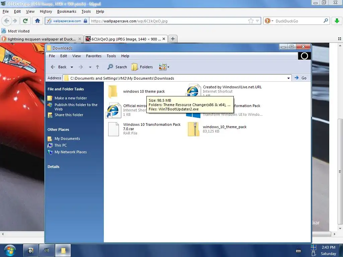List all tabs icon at tab bar end
This screenshot has height=257, width=343.
[x=340, y=39]
